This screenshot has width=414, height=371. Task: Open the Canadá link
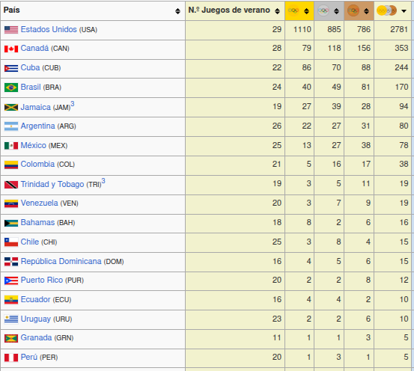[x=34, y=49]
